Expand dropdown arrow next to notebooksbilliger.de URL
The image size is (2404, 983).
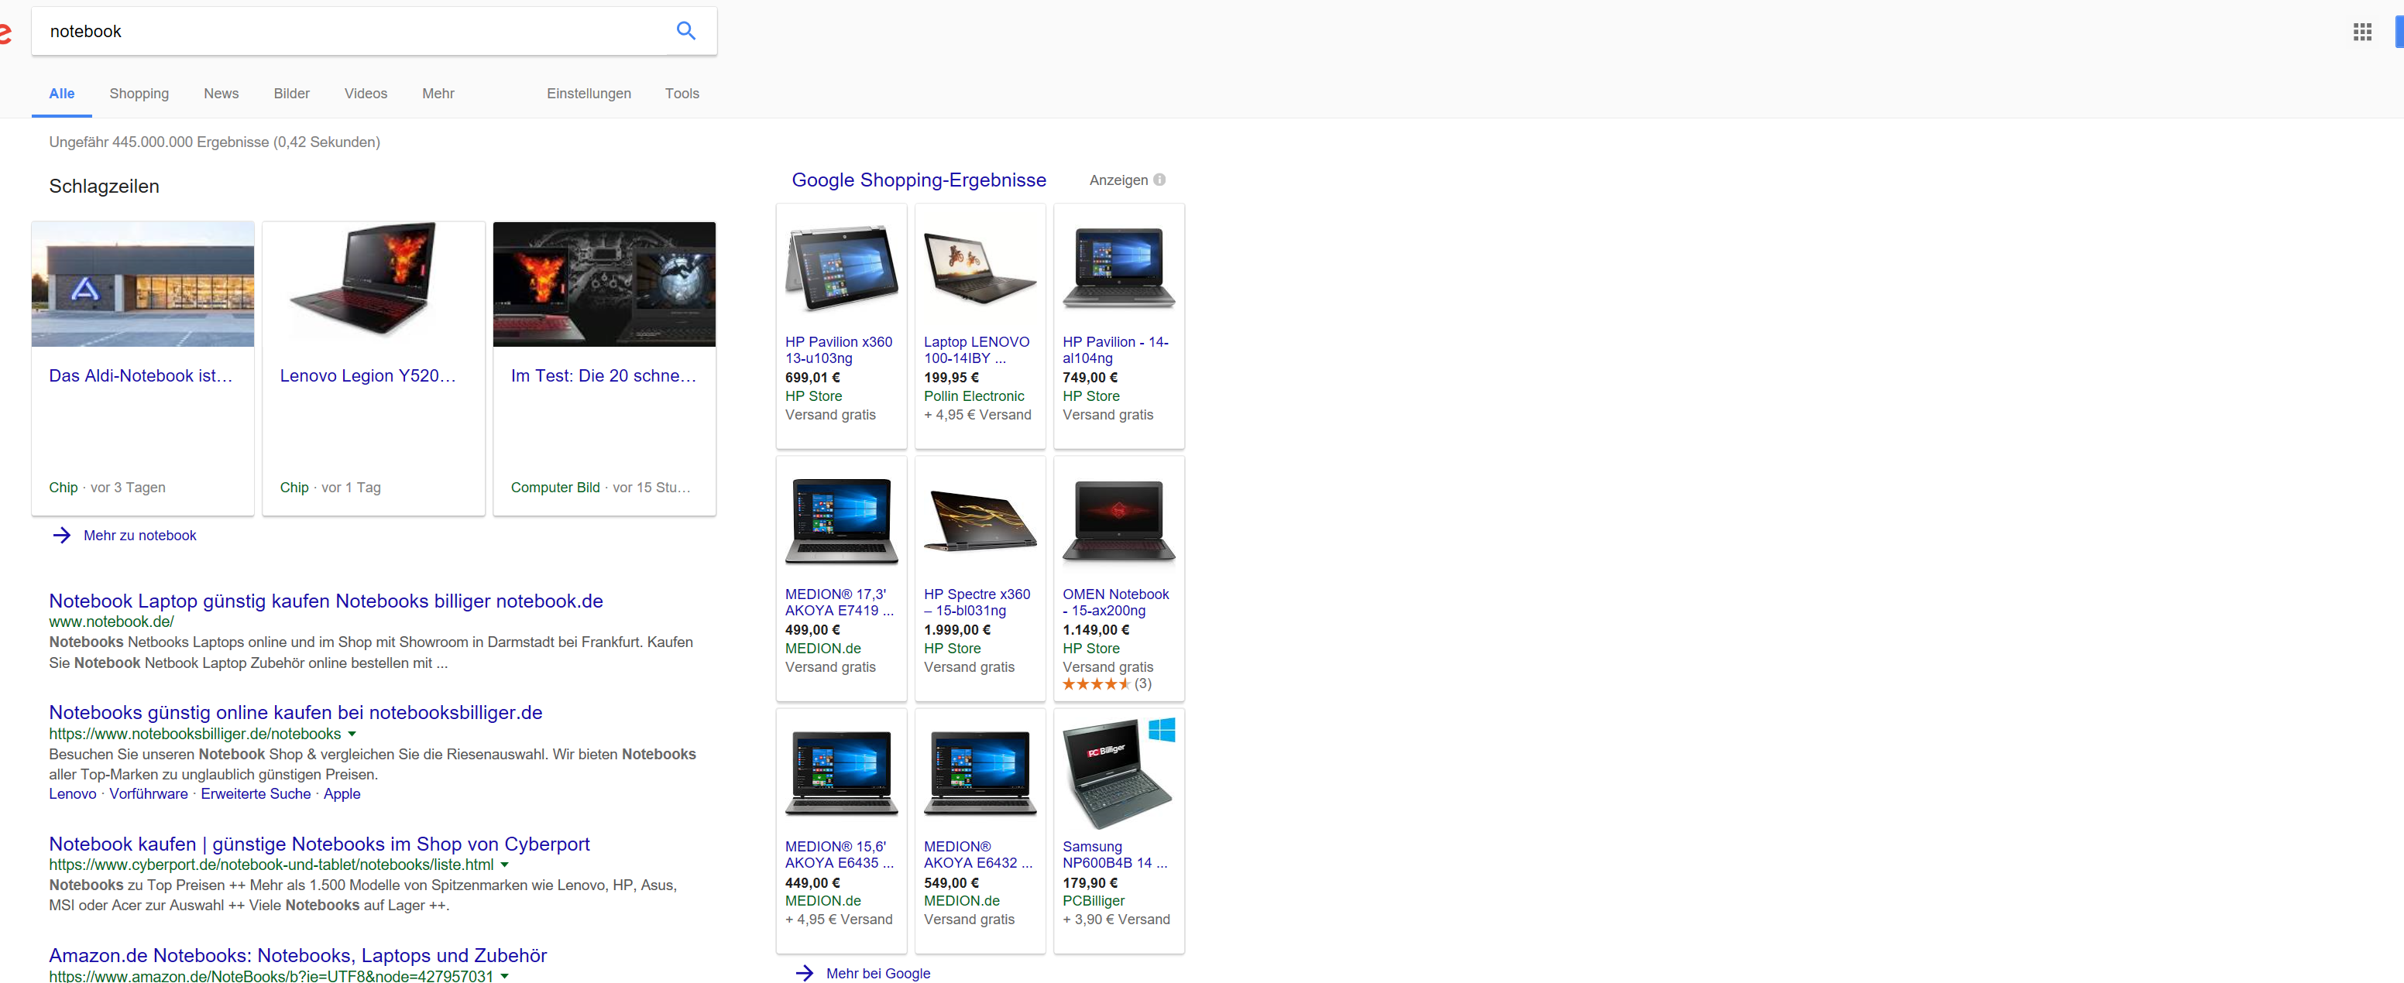click(352, 734)
